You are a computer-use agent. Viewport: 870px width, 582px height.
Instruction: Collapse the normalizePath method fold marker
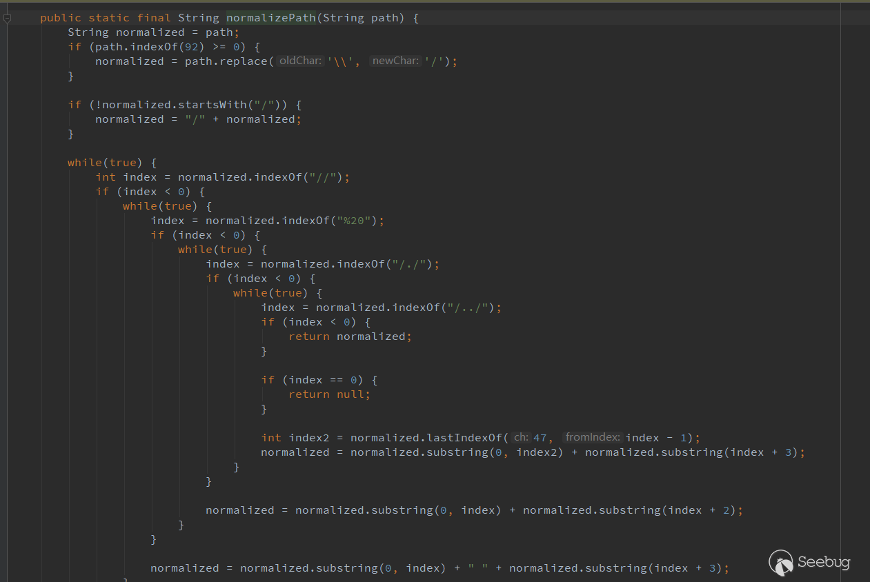(x=8, y=19)
